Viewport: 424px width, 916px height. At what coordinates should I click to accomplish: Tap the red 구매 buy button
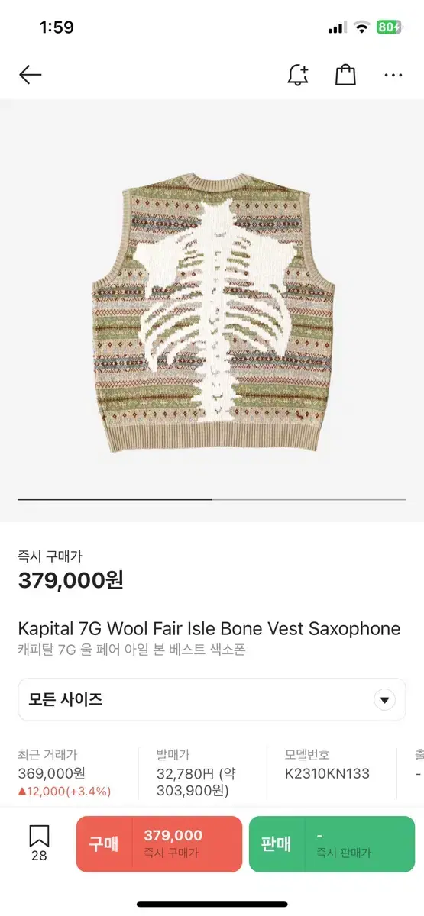pos(159,843)
